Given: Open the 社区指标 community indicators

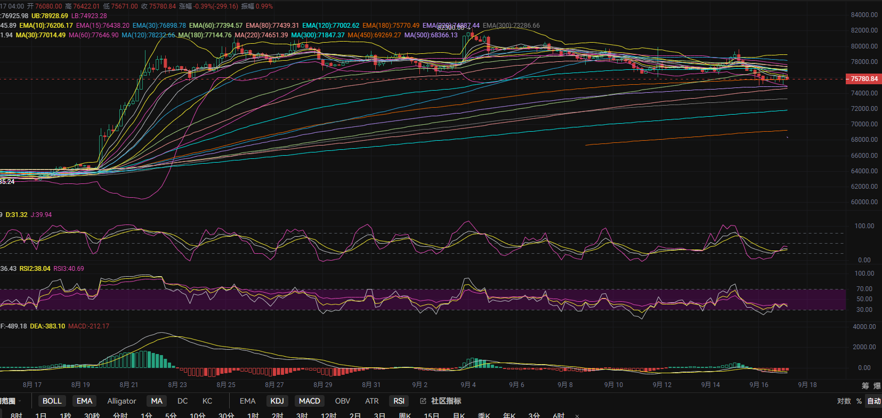Looking at the screenshot, I should coord(446,401).
